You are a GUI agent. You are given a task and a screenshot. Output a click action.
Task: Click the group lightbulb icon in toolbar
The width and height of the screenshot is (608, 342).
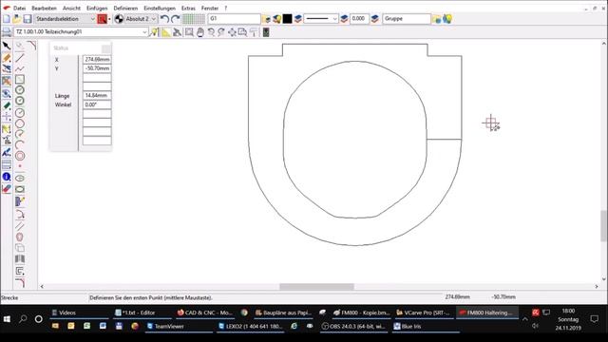click(447, 19)
